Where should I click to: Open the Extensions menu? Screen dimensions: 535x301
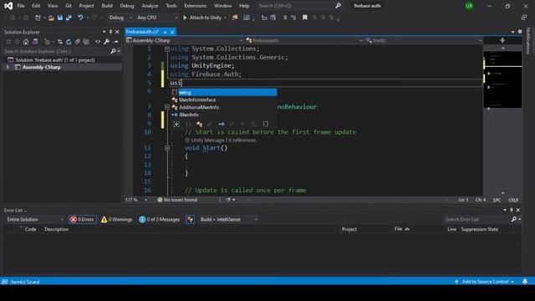[195, 6]
